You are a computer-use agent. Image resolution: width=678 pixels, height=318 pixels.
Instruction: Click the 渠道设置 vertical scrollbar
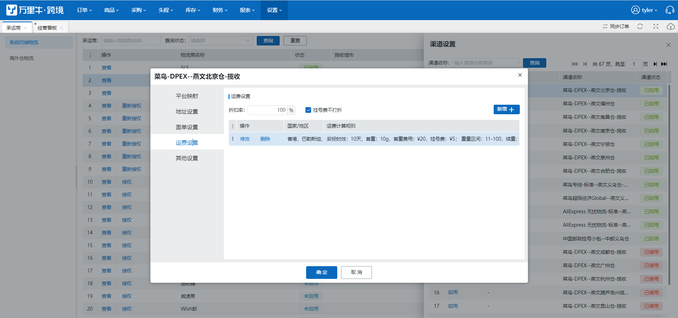point(670,184)
